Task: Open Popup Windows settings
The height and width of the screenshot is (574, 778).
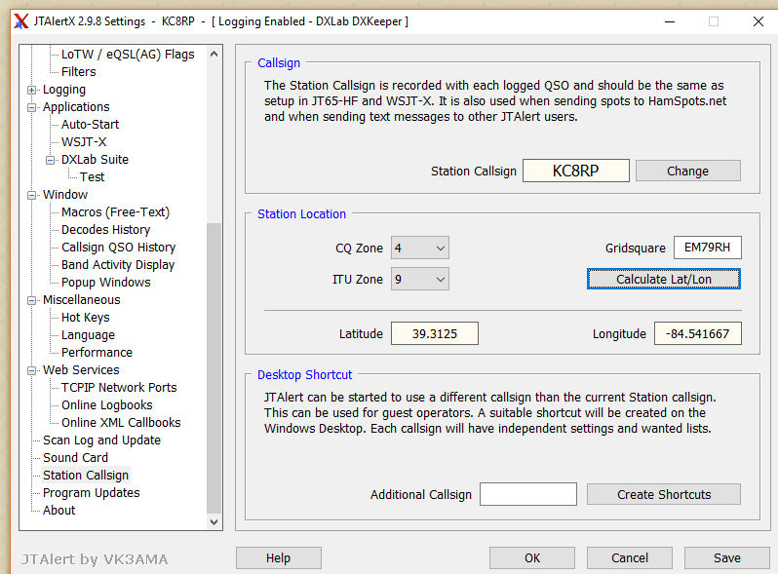Action: click(105, 283)
